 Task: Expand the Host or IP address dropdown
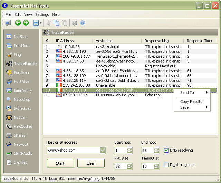103,151
